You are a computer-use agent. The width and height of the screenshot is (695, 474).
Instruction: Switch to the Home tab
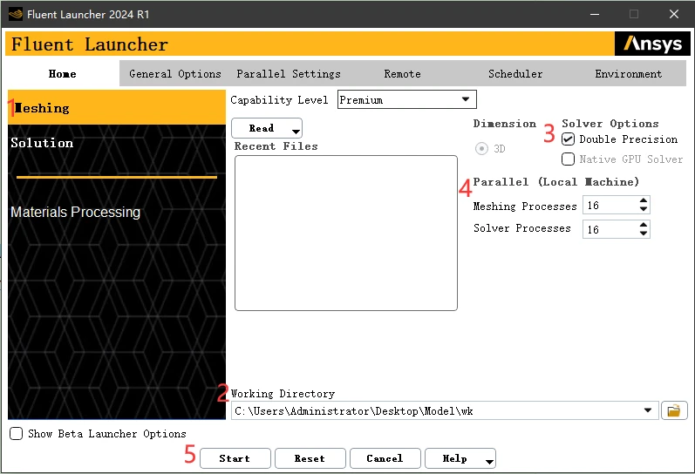pos(63,73)
